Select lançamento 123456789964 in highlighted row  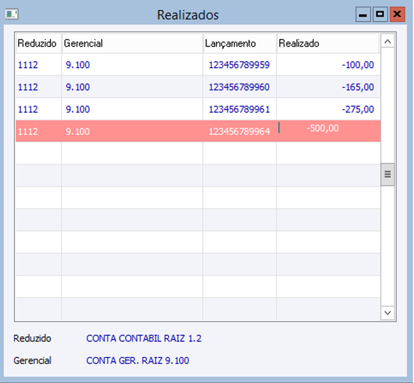click(239, 131)
